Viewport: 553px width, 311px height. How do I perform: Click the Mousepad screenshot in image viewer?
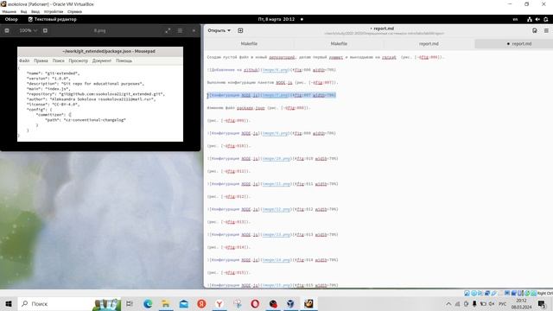(100, 94)
